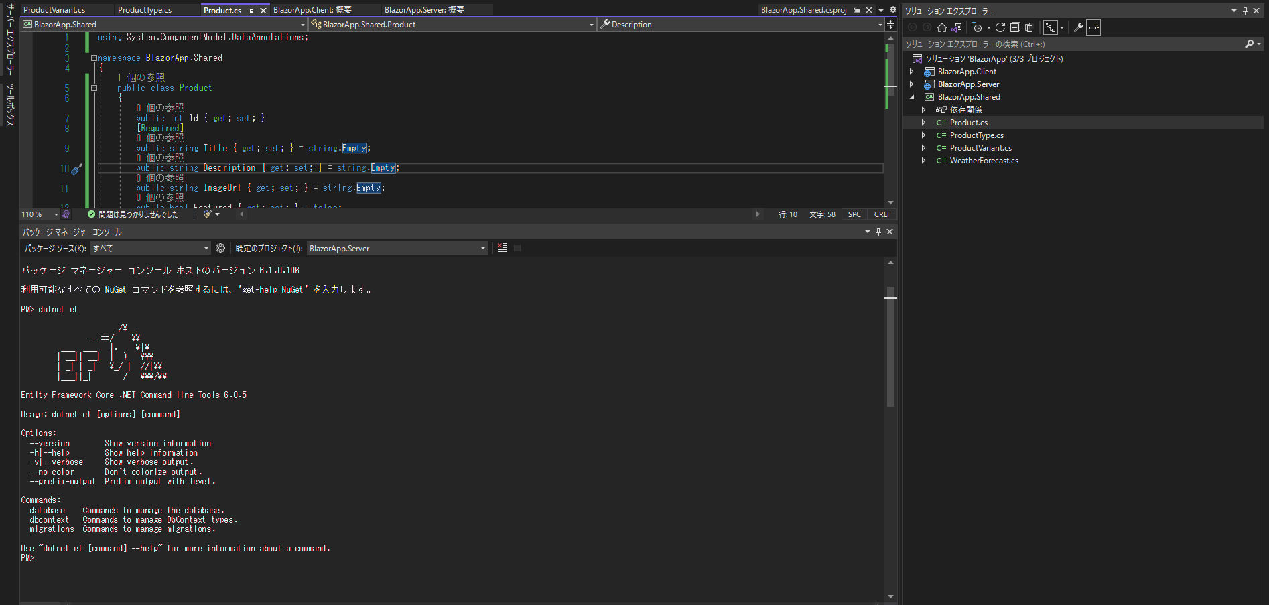Open the code cleanup broom icon

[208, 214]
